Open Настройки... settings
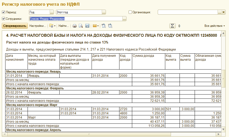The height and width of the screenshot is (137, 229). pyautogui.click(x=38, y=26)
